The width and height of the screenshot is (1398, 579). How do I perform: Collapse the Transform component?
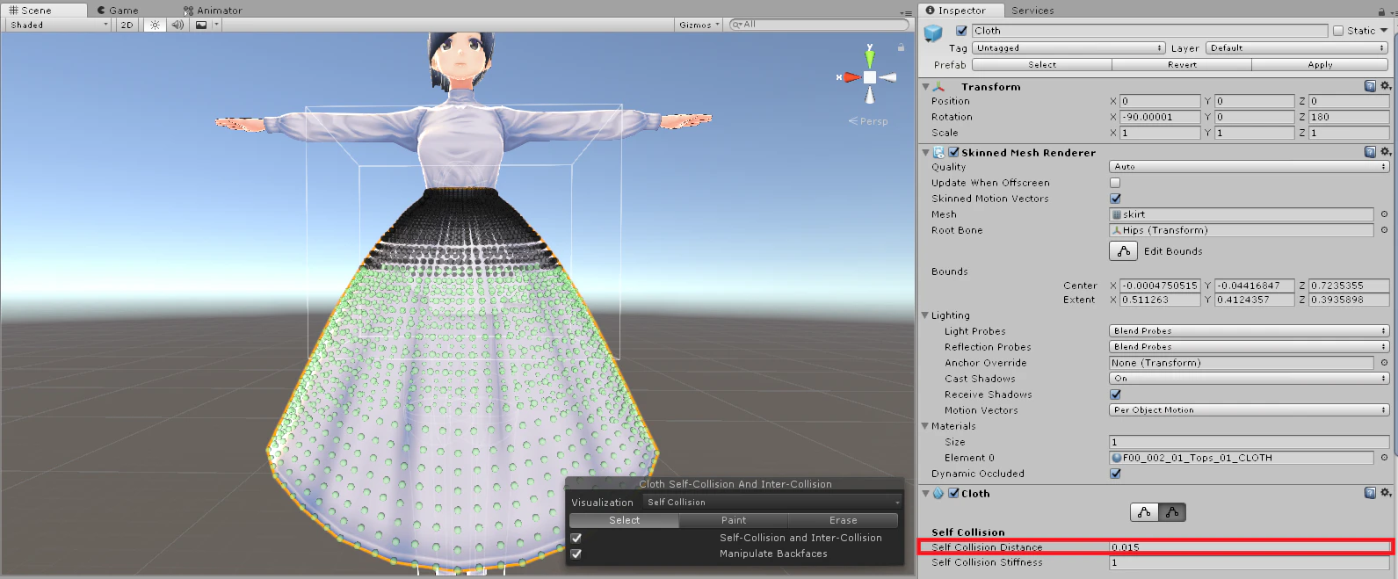coord(925,87)
